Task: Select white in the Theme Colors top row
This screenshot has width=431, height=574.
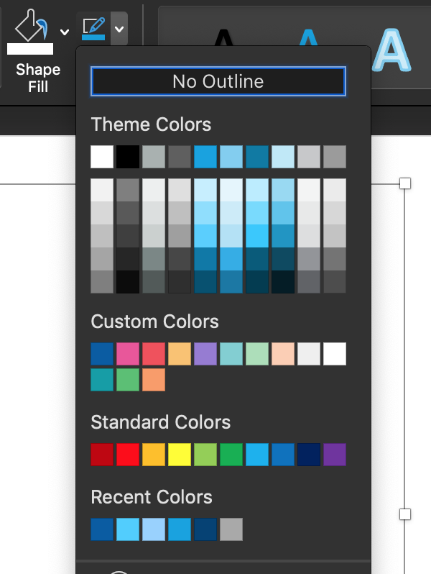Action: (x=102, y=156)
